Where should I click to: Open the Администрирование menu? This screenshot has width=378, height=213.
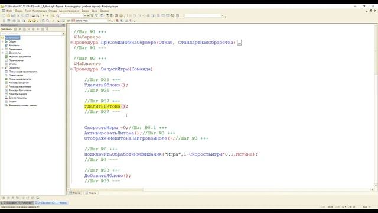69,11
